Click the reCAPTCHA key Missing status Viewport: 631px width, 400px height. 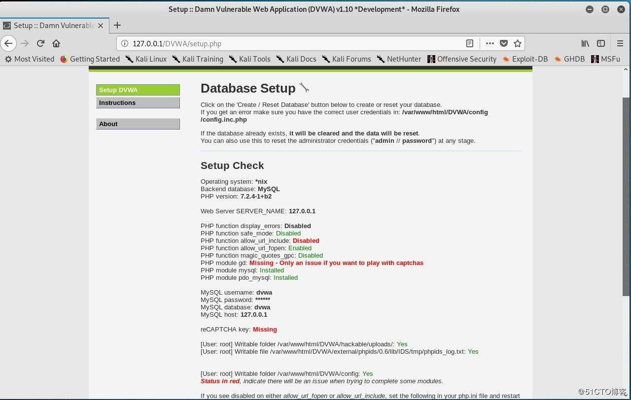(265, 329)
